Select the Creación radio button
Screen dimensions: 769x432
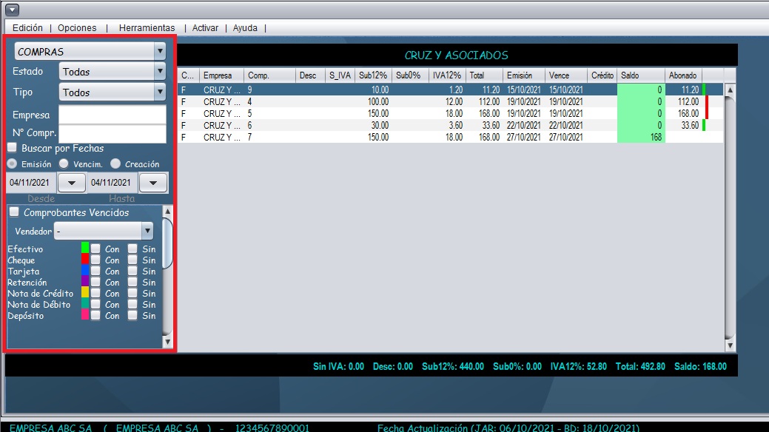[116, 164]
